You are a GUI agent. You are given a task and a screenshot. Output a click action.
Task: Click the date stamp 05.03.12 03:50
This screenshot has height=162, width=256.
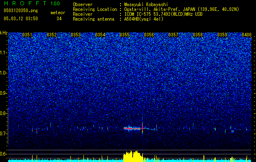[x=21, y=19]
